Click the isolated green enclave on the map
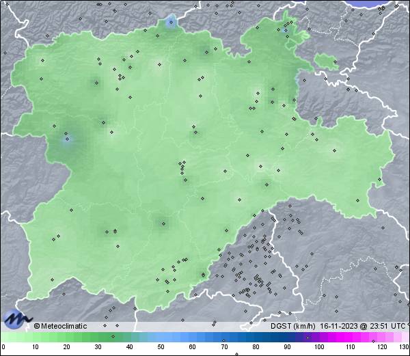 326,61
